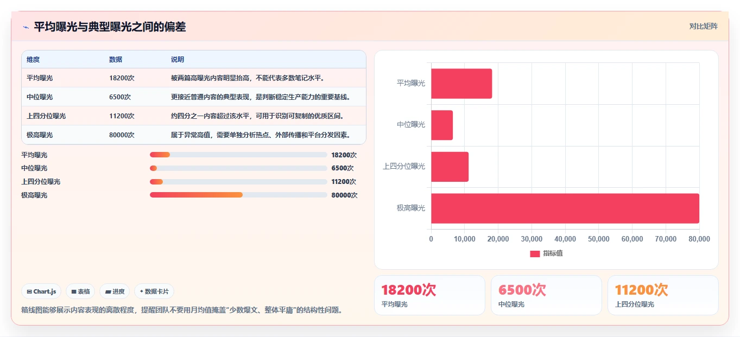Click the 11200次 上四分位曝光 data card
Viewport: 740px width, 337px height.
[663, 295]
